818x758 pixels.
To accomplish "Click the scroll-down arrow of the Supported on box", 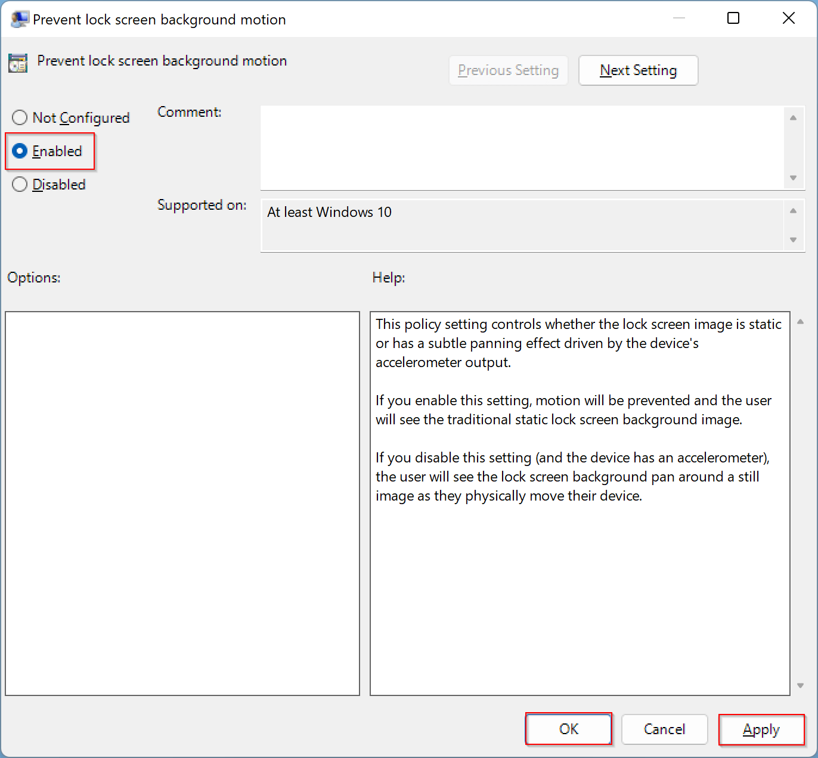I will pos(793,241).
